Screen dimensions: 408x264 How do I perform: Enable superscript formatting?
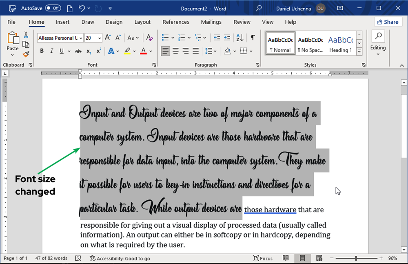98,51
